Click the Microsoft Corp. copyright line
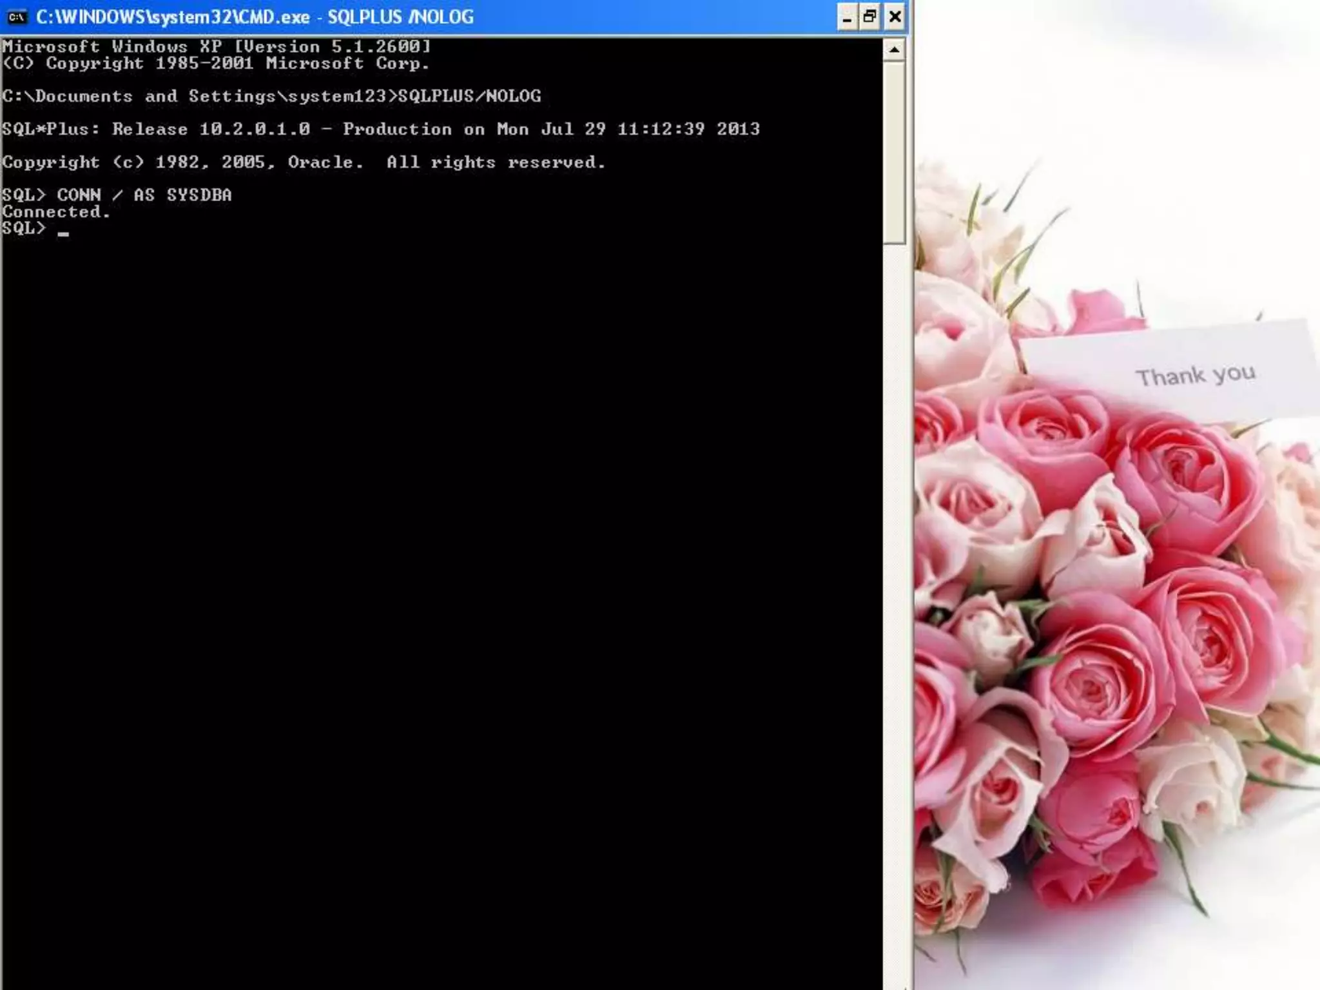1320x990 pixels. [x=216, y=63]
